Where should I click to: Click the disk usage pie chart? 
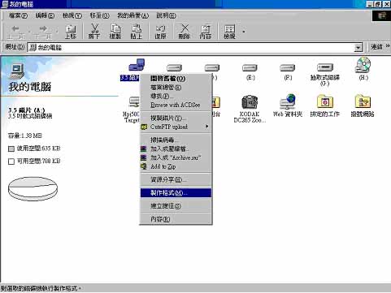[x=33, y=188]
